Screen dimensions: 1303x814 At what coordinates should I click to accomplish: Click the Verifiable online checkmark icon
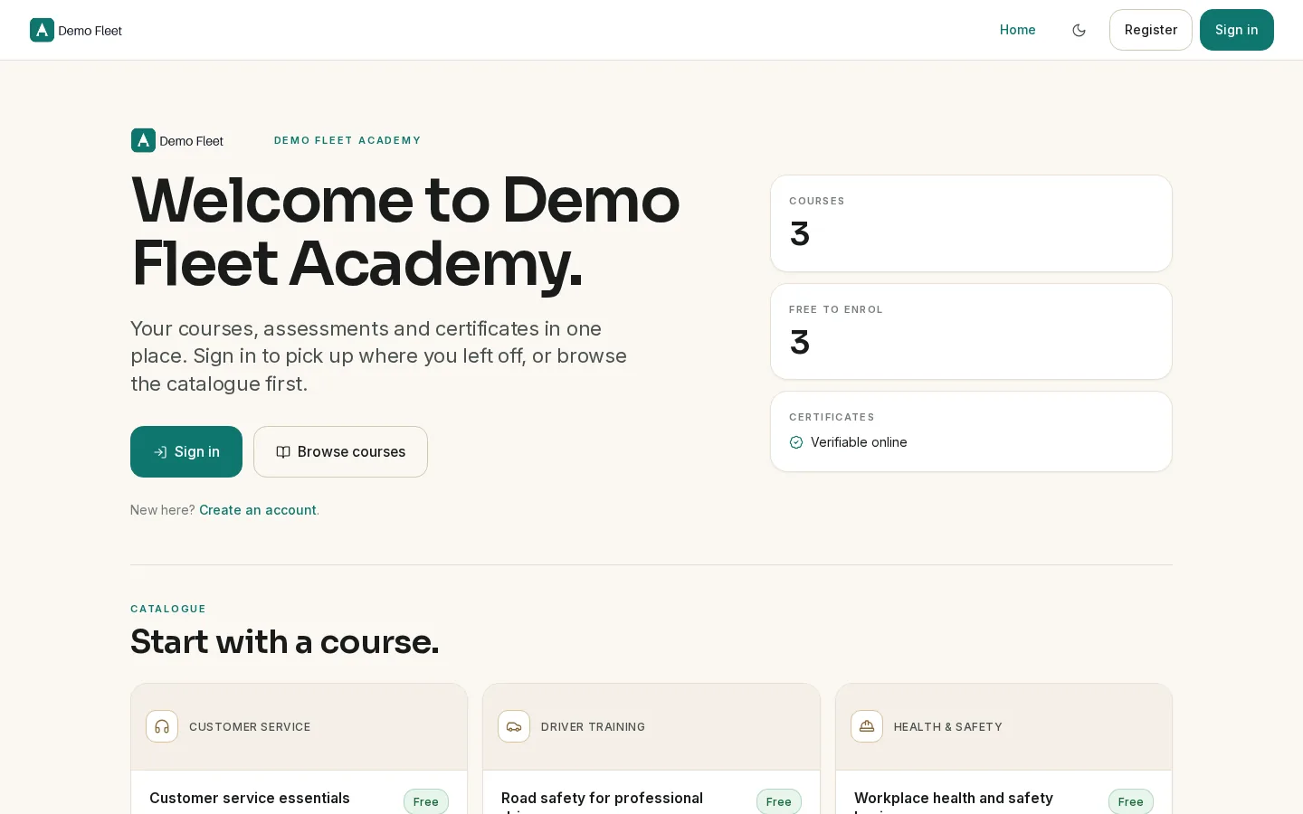coord(796,442)
